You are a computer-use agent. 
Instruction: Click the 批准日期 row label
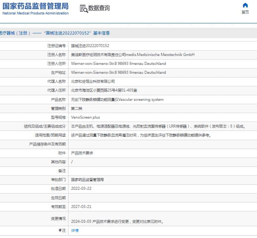tap(58, 188)
